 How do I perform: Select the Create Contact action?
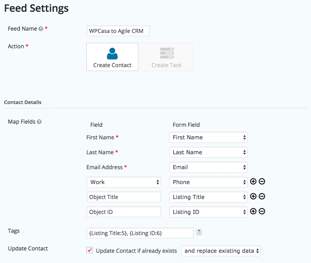(112, 57)
